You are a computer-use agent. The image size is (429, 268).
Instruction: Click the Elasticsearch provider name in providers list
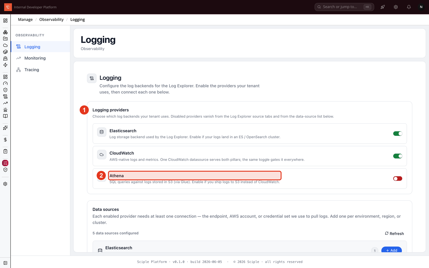(x=123, y=131)
